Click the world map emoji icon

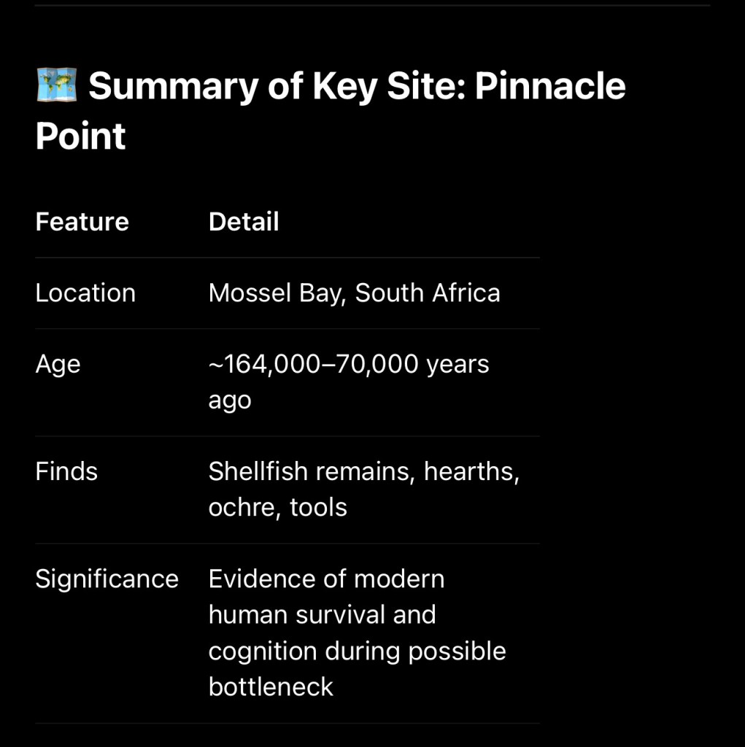click(x=56, y=86)
